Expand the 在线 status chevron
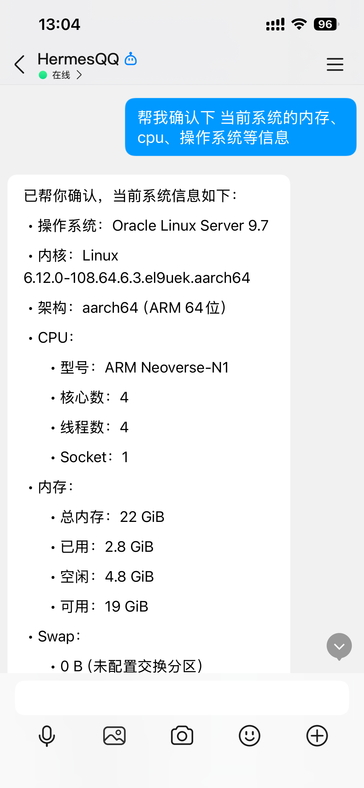The image size is (364, 788). click(79, 75)
